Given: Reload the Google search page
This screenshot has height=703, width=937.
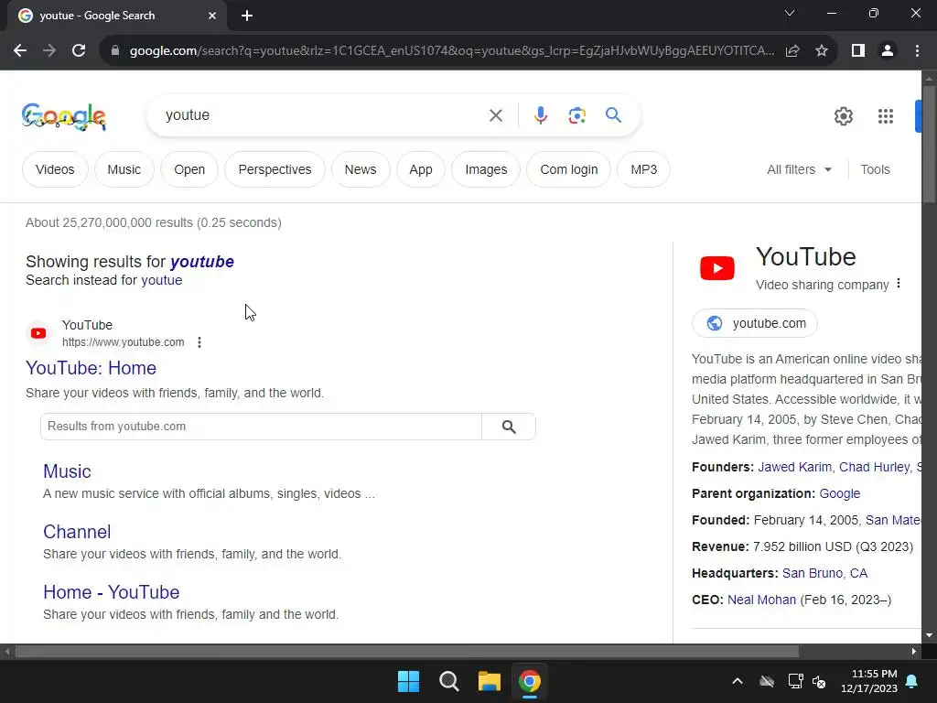Looking at the screenshot, I should click(x=79, y=51).
